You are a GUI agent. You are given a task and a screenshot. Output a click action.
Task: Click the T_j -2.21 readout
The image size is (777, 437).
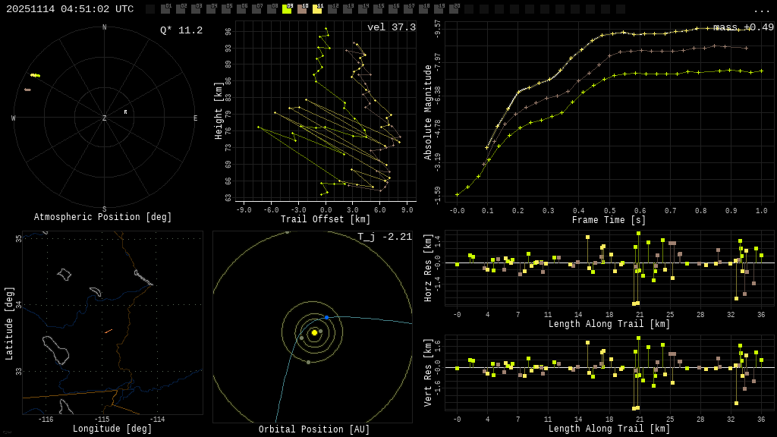(385, 237)
